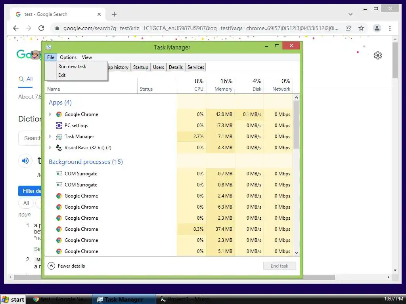This screenshot has width=406, height=304.
Task: Select the Chrome process using 5.1 MB
Action: 169,251
